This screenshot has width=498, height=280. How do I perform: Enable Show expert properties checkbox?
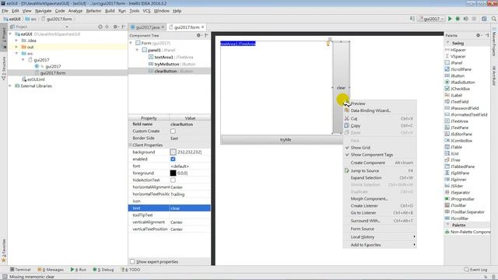coord(132,261)
